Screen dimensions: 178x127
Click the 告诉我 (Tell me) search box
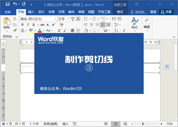[x=139, y=12]
